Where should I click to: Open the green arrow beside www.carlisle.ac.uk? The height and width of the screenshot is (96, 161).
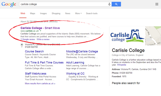pos(40,31)
